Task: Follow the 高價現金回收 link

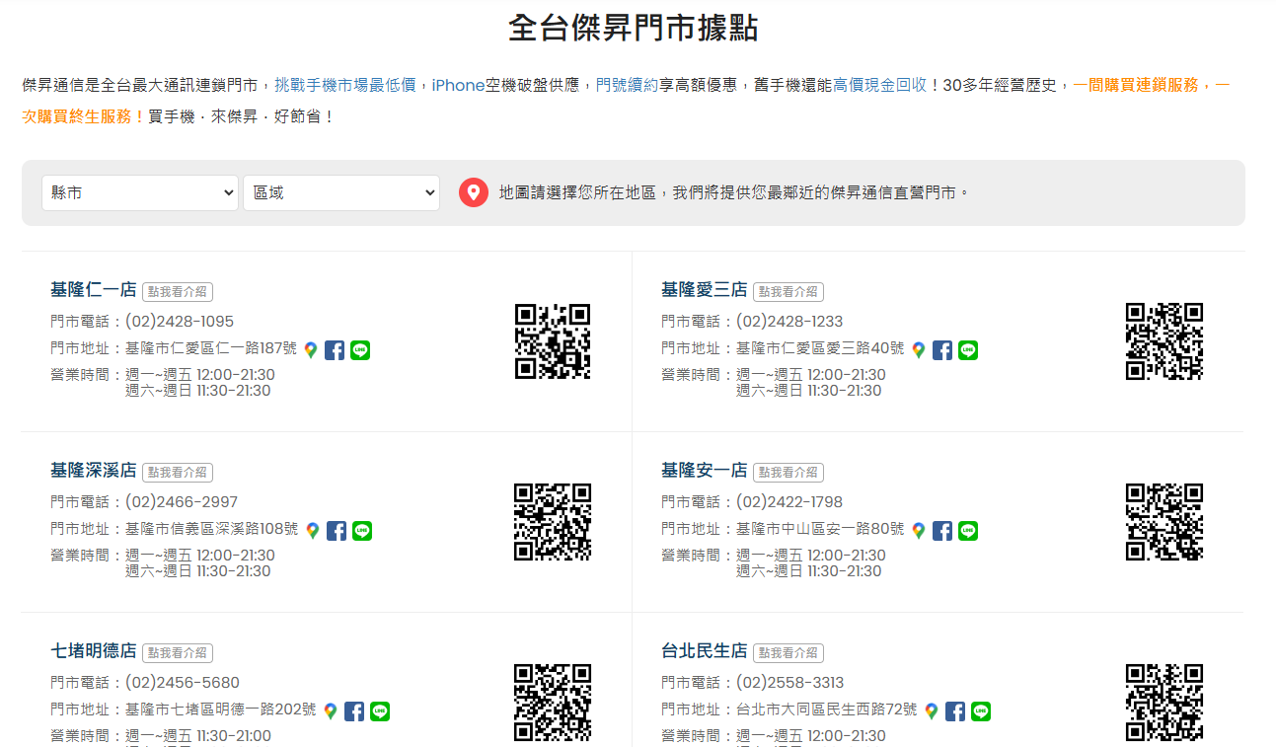Action: point(880,85)
